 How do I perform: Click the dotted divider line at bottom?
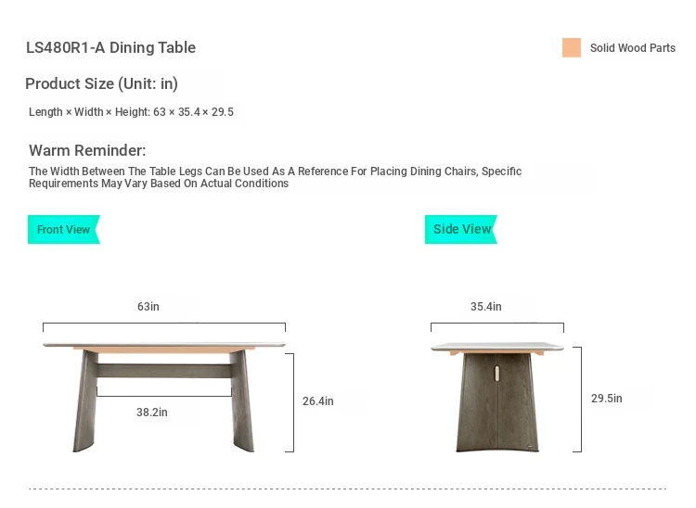click(348, 489)
